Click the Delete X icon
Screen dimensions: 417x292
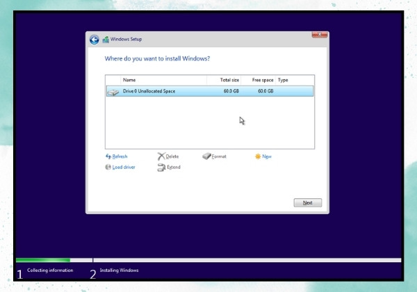pos(161,156)
